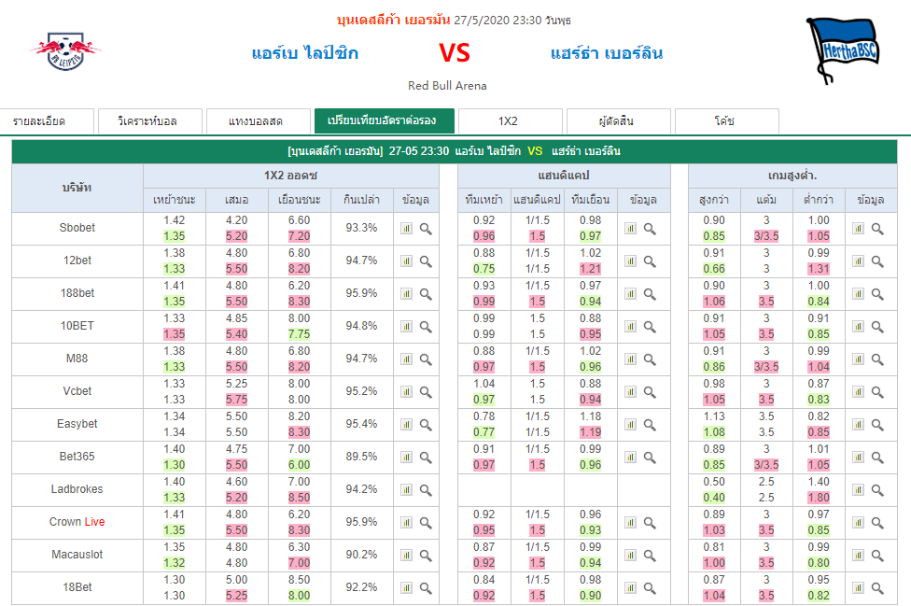The width and height of the screenshot is (911, 606).
Task: Click the แฮนดิแคป column group header
Action: click(x=564, y=176)
